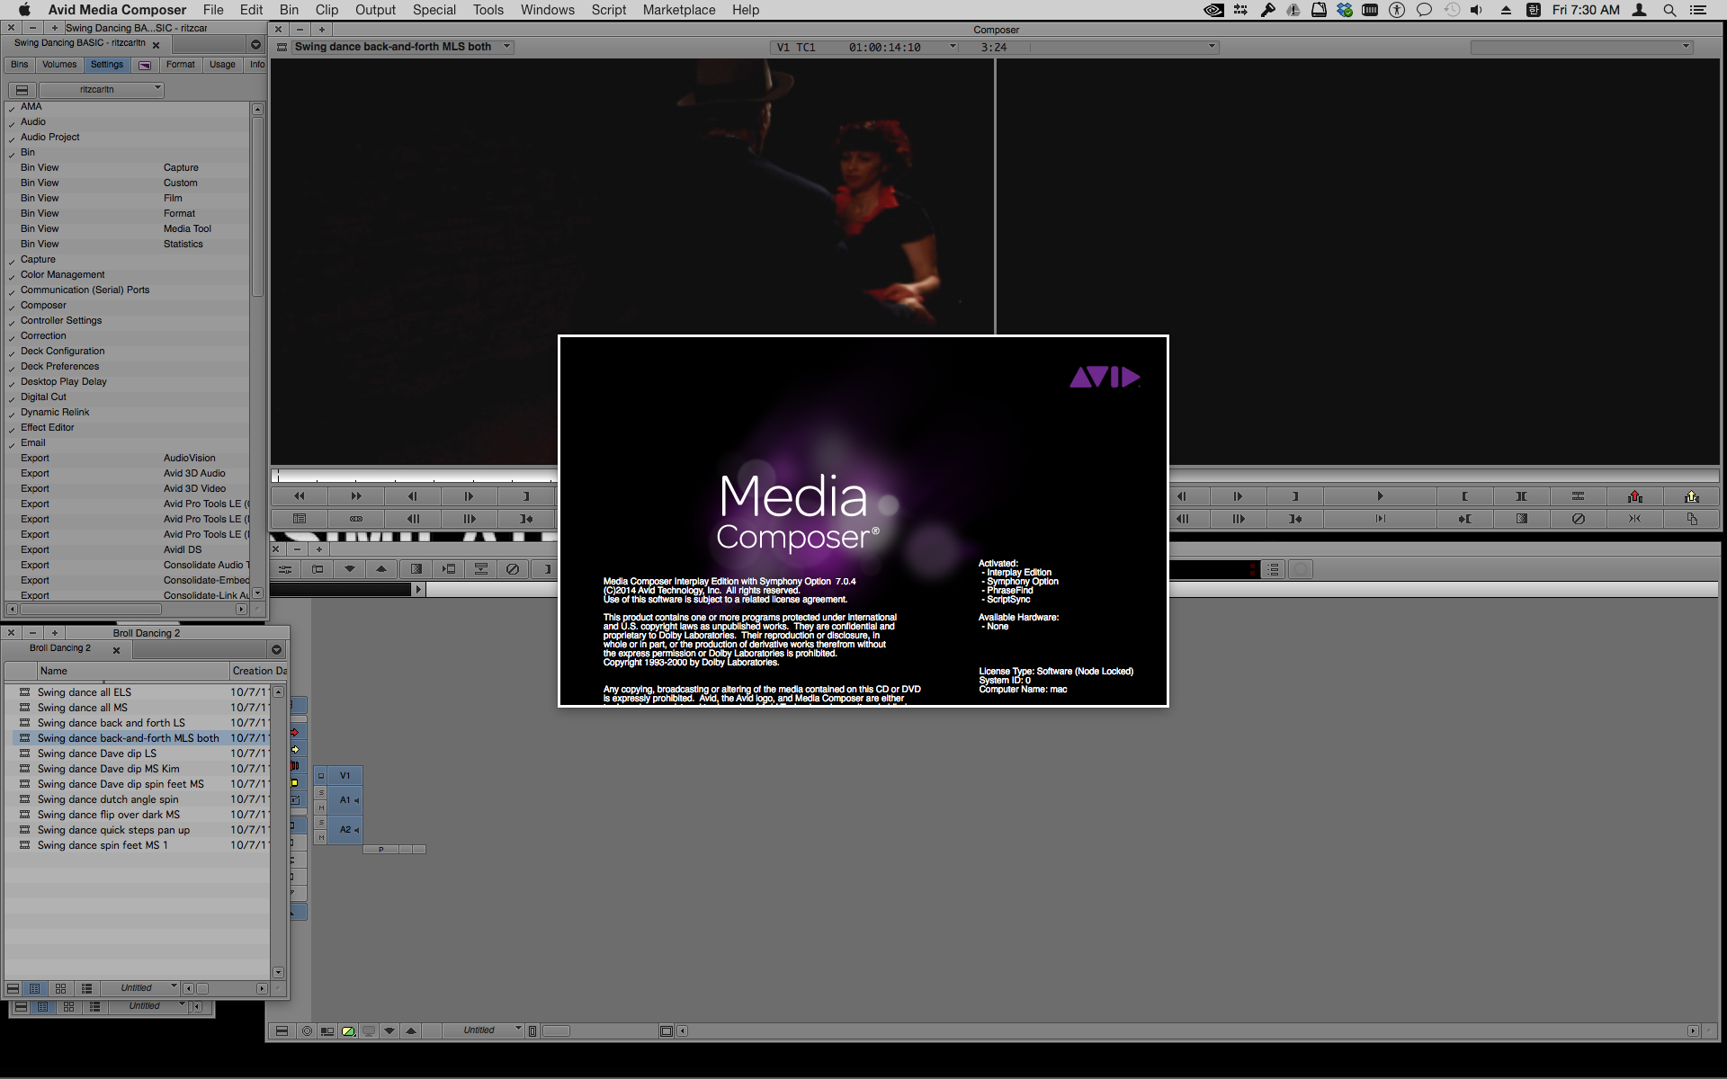1727x1079 pixels.
Task: Toggle solo on track A2
Action: [x=321, y=823]
